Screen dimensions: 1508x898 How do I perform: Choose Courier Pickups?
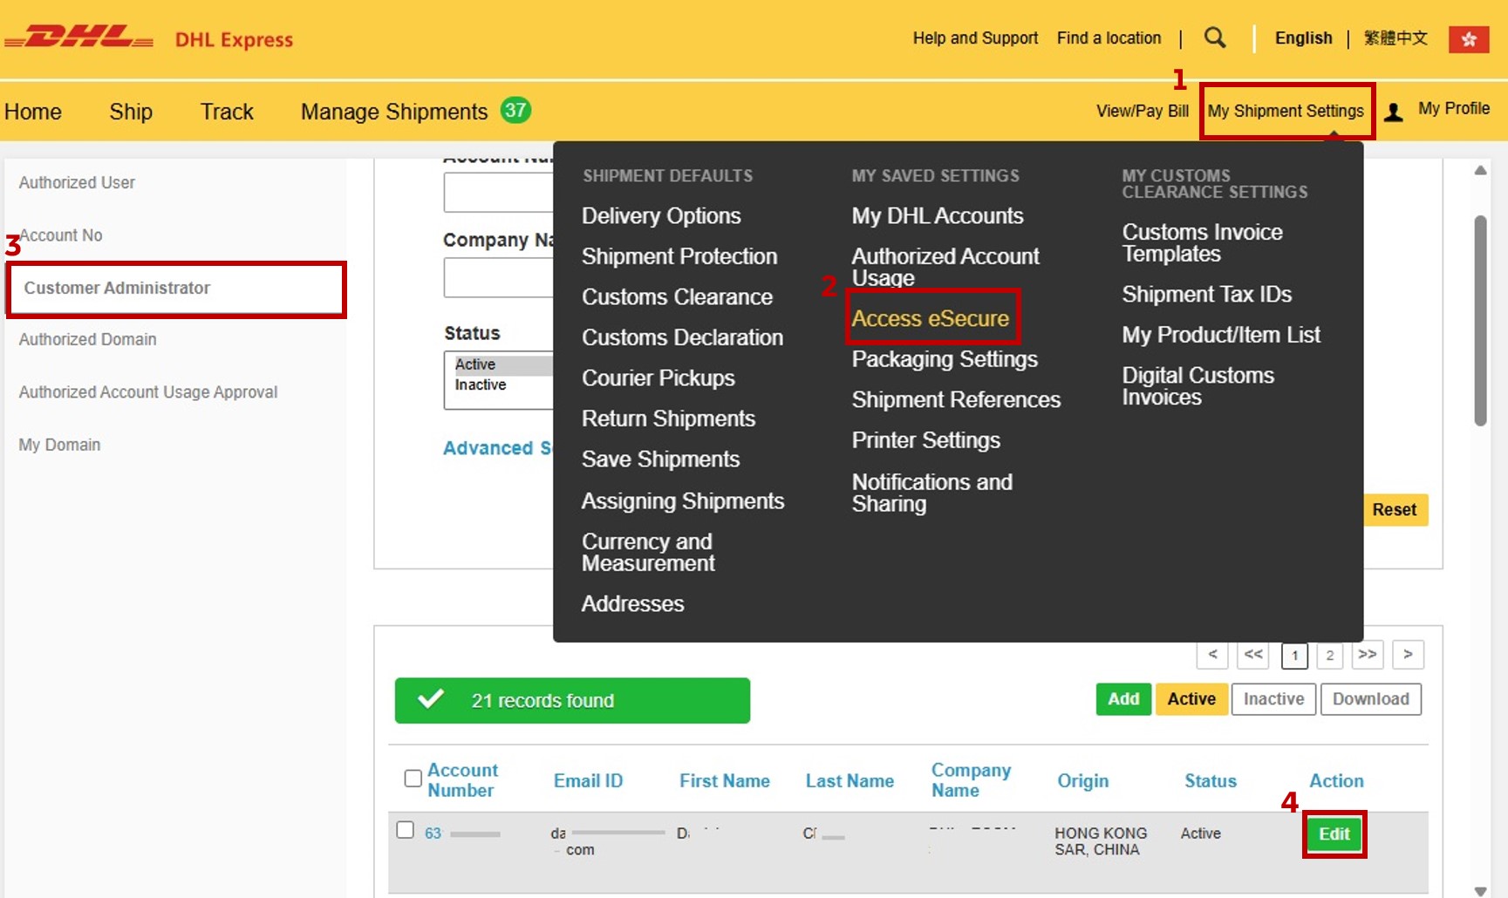tap(658, 378)
